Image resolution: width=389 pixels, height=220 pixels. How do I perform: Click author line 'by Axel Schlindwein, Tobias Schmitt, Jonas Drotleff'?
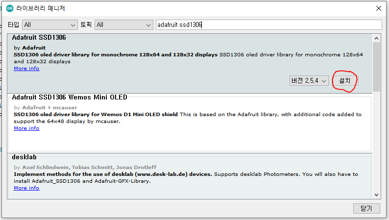pyautogui.click(x=85, y=168)
